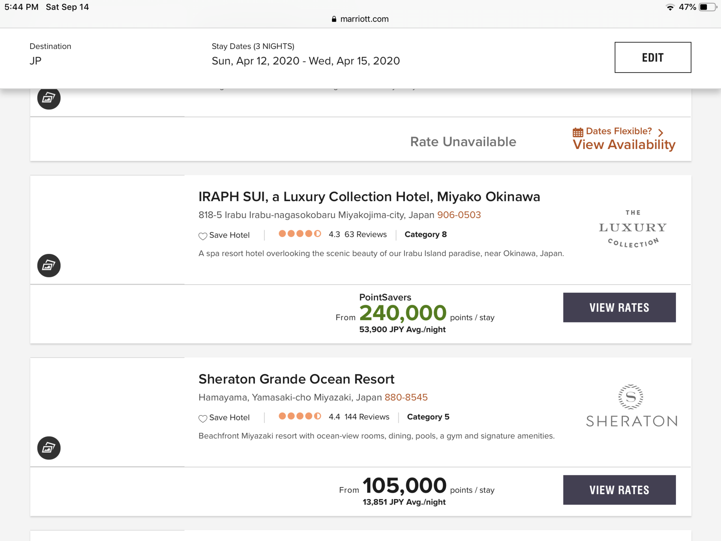Image resolution: width=721 pixels, height=541 pixels.
Task: Tap the lock icon next to marriott.com
Action: click(x=334, y=19)
